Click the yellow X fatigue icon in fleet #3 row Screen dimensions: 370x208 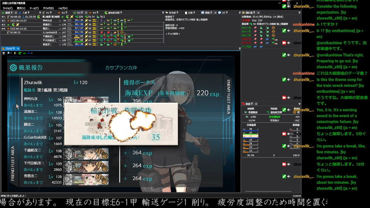(x=17, y=25)
